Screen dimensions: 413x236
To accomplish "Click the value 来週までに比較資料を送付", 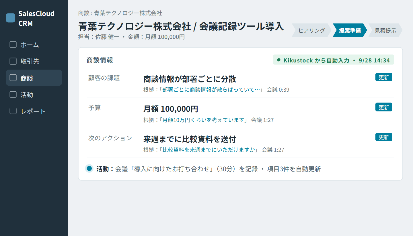I will coord(190,139).
